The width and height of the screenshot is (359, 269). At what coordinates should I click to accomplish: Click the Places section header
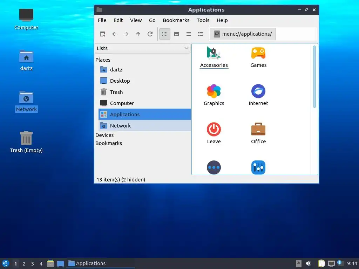coord(103,60)
